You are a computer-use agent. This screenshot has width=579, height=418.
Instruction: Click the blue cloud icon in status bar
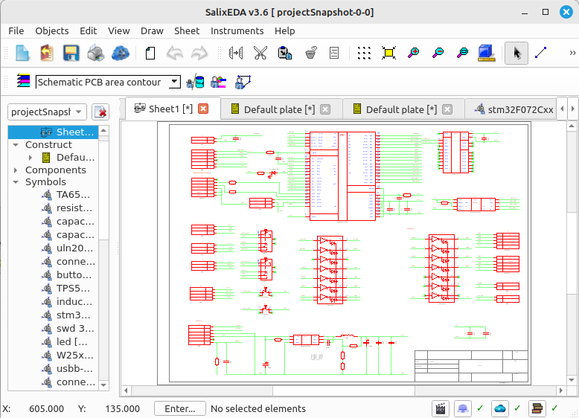[x=500, y=408]
